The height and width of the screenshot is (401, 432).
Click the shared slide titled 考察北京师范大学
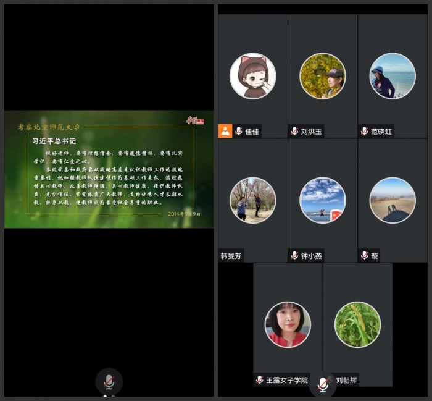(x=109, y=169)
